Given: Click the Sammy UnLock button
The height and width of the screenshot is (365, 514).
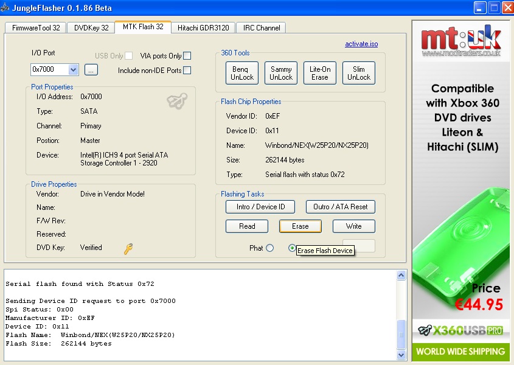Looking at the screenshot, I should (281, 73).
